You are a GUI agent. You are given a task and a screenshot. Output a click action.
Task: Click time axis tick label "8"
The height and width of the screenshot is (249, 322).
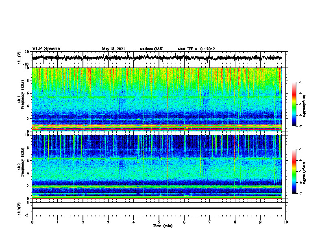(235, 222)
